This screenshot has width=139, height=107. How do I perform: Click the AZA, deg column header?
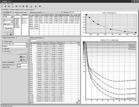33,43
